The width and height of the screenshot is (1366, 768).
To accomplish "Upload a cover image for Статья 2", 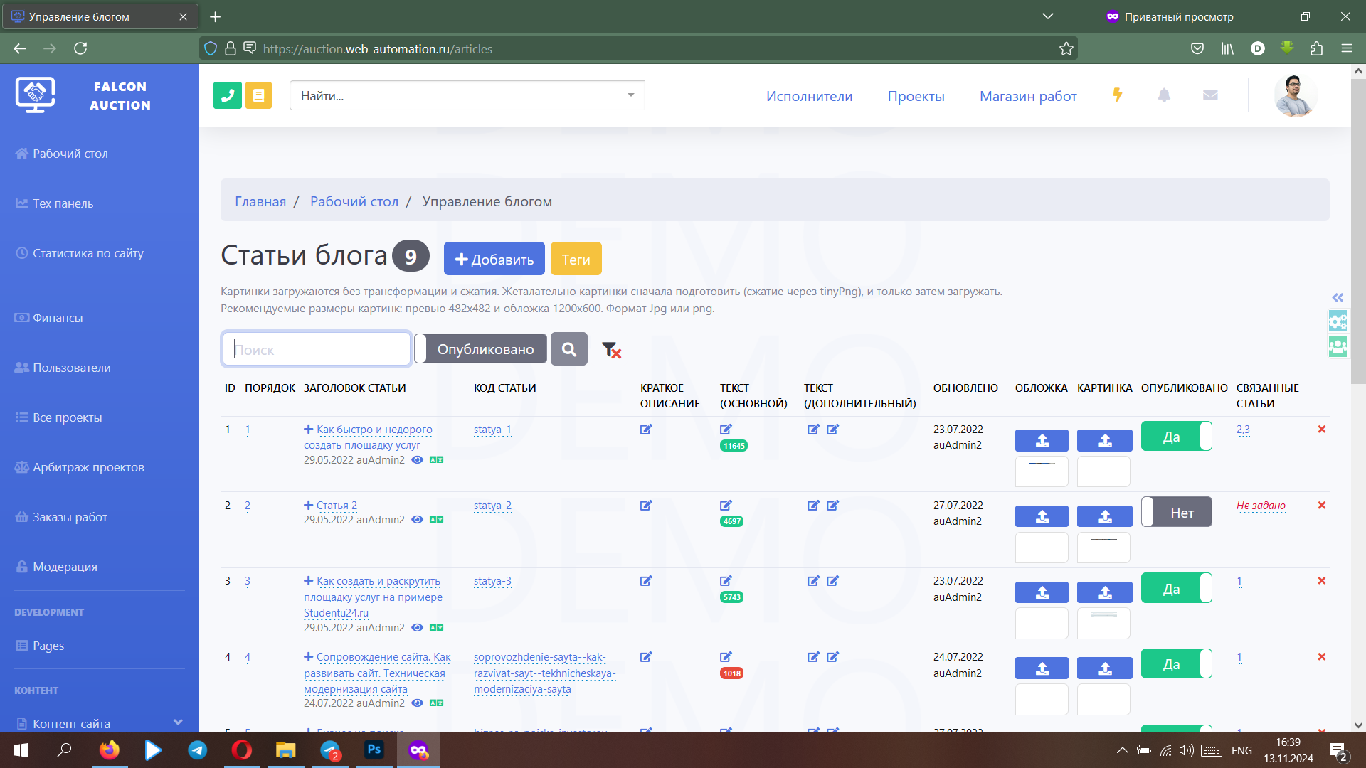I will [x=1042, y=516].
